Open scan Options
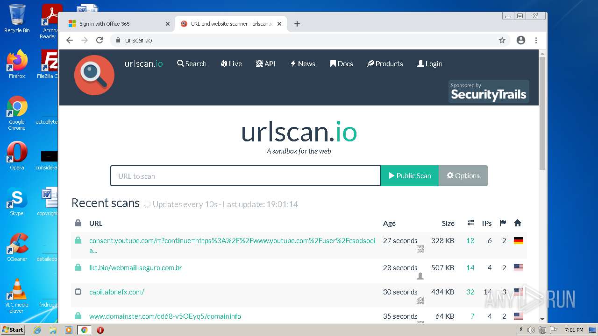 (463, 176)
